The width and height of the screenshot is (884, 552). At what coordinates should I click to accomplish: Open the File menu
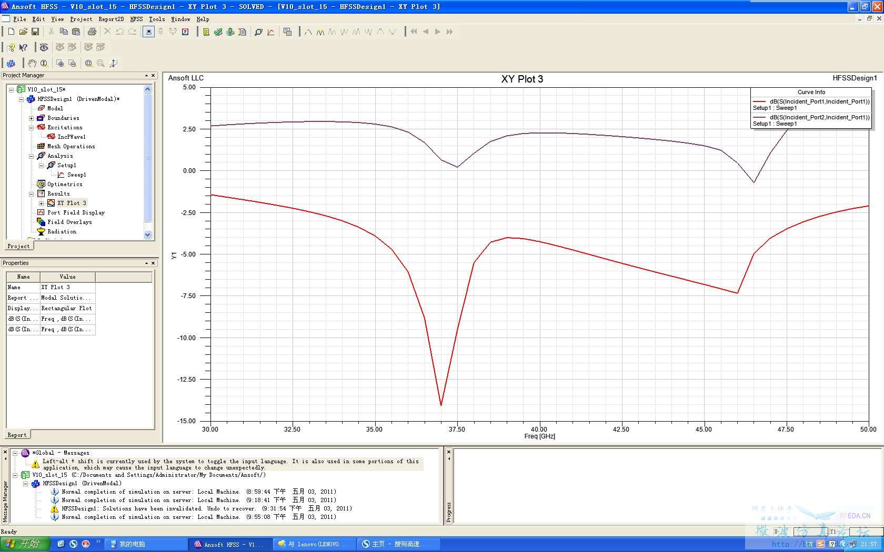[19, 19]
